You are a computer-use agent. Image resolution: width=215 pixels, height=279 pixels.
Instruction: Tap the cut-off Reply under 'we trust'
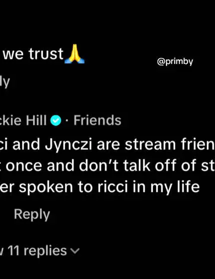5,82
